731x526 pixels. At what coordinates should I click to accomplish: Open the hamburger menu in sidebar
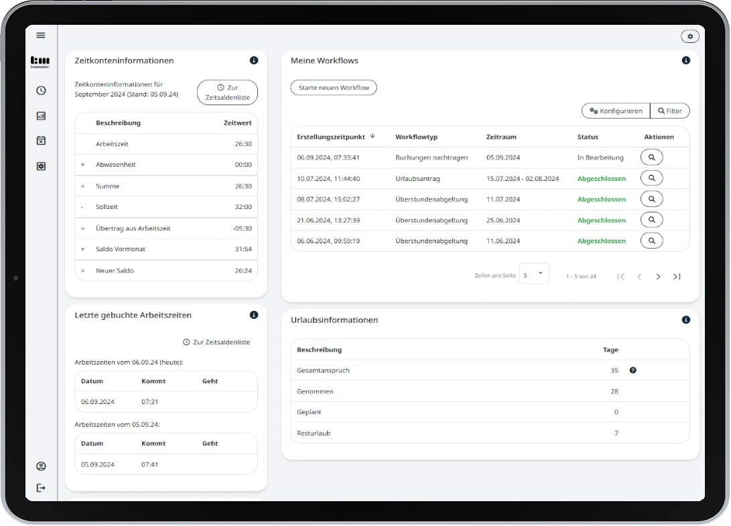pos(41,36)
